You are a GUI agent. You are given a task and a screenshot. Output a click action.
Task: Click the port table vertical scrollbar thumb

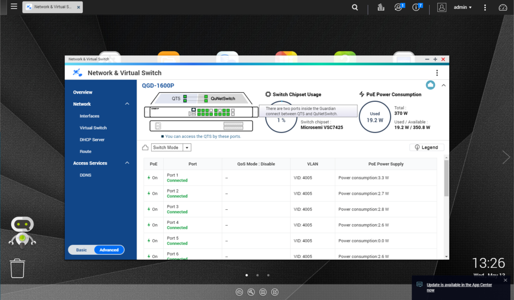(446, 179)
